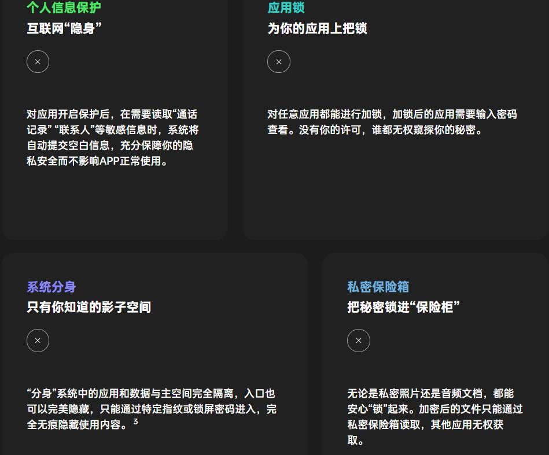Click the 系统分身 paragraph mentioning 特定指纹
Image resolution: width=549 pixels, height=455 pixels.
pos(152,409)
